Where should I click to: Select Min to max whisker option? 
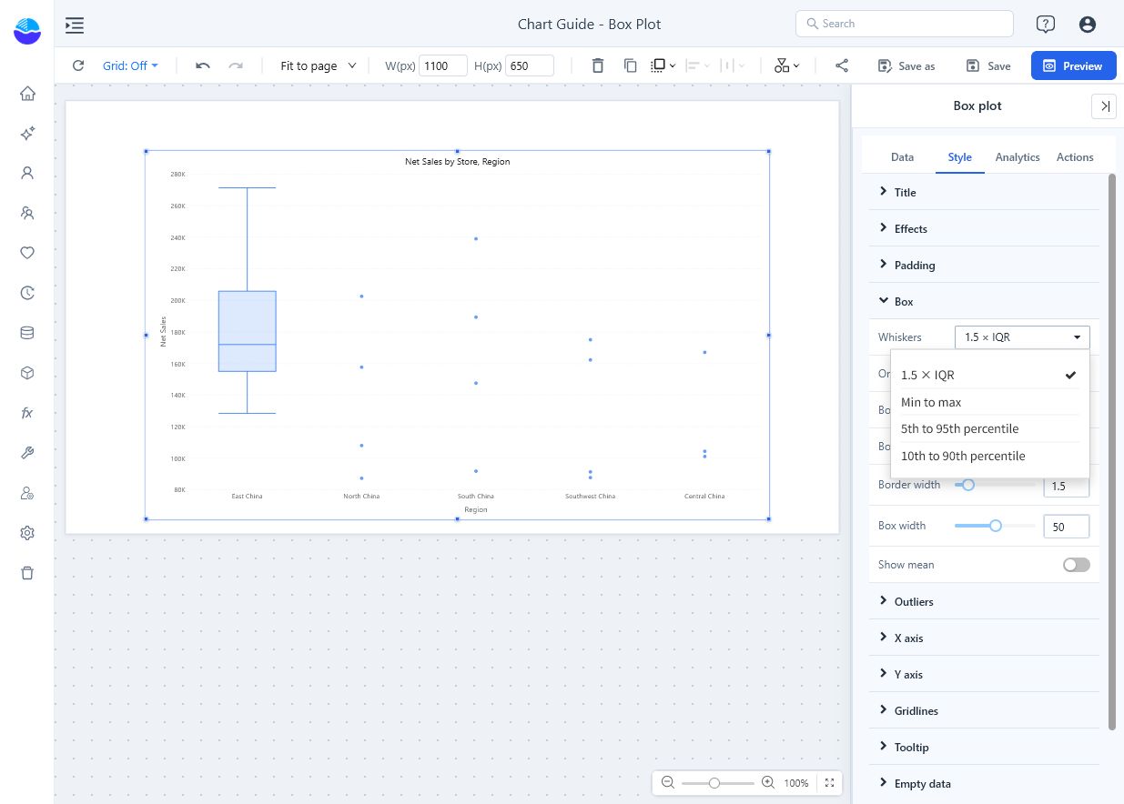click(x=989, y=402)
